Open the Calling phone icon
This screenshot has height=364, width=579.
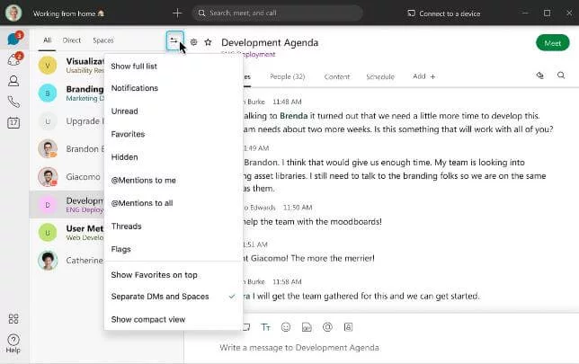tap(13, 102)
